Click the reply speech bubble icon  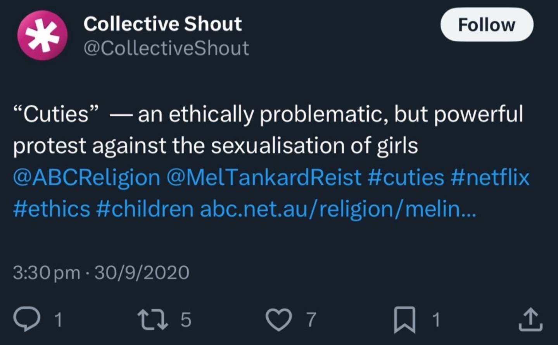tap(26, 319)
